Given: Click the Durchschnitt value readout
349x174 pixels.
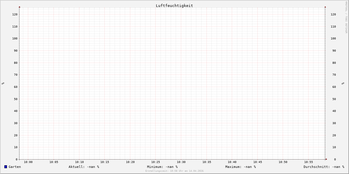Looking at the screenshot, I should click(x=324, y=167).
